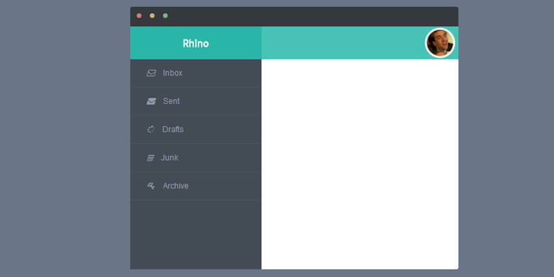Click the Archive icon
This screenshot has height=277, width=554.
pyautogui.click(x=151, y=186)
